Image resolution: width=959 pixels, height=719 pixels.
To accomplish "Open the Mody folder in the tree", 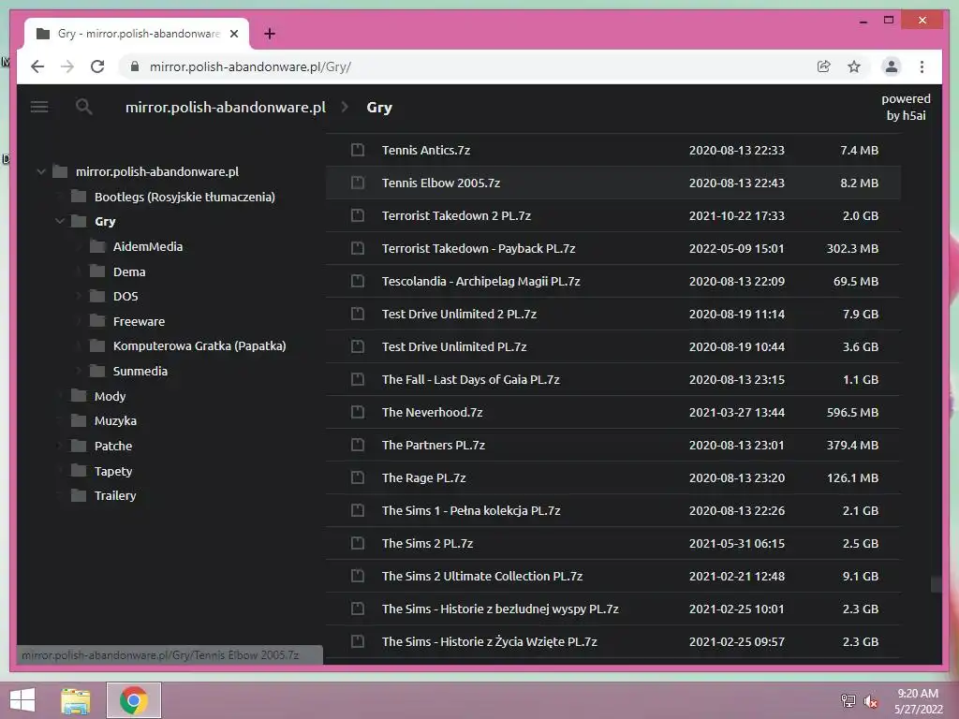I will tap(111, 396).
